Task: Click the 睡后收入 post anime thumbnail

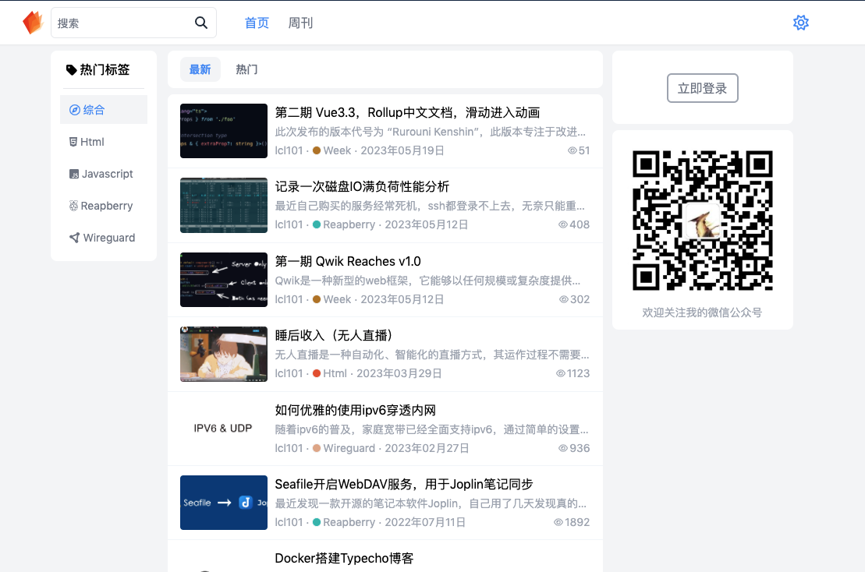Action: [223, 354]
